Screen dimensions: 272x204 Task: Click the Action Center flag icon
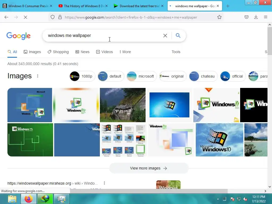click(x=232, y=199)
